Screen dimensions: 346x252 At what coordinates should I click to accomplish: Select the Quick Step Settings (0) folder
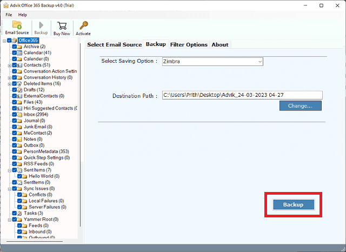[46, 157]
